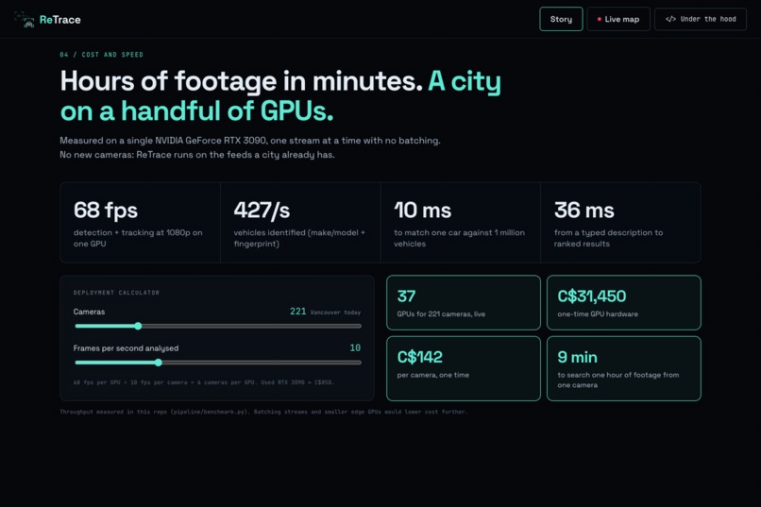Viewport: 761px width, 507px height.
Task: Click the C$31,450 GPU hardware card
Action: 624,303
